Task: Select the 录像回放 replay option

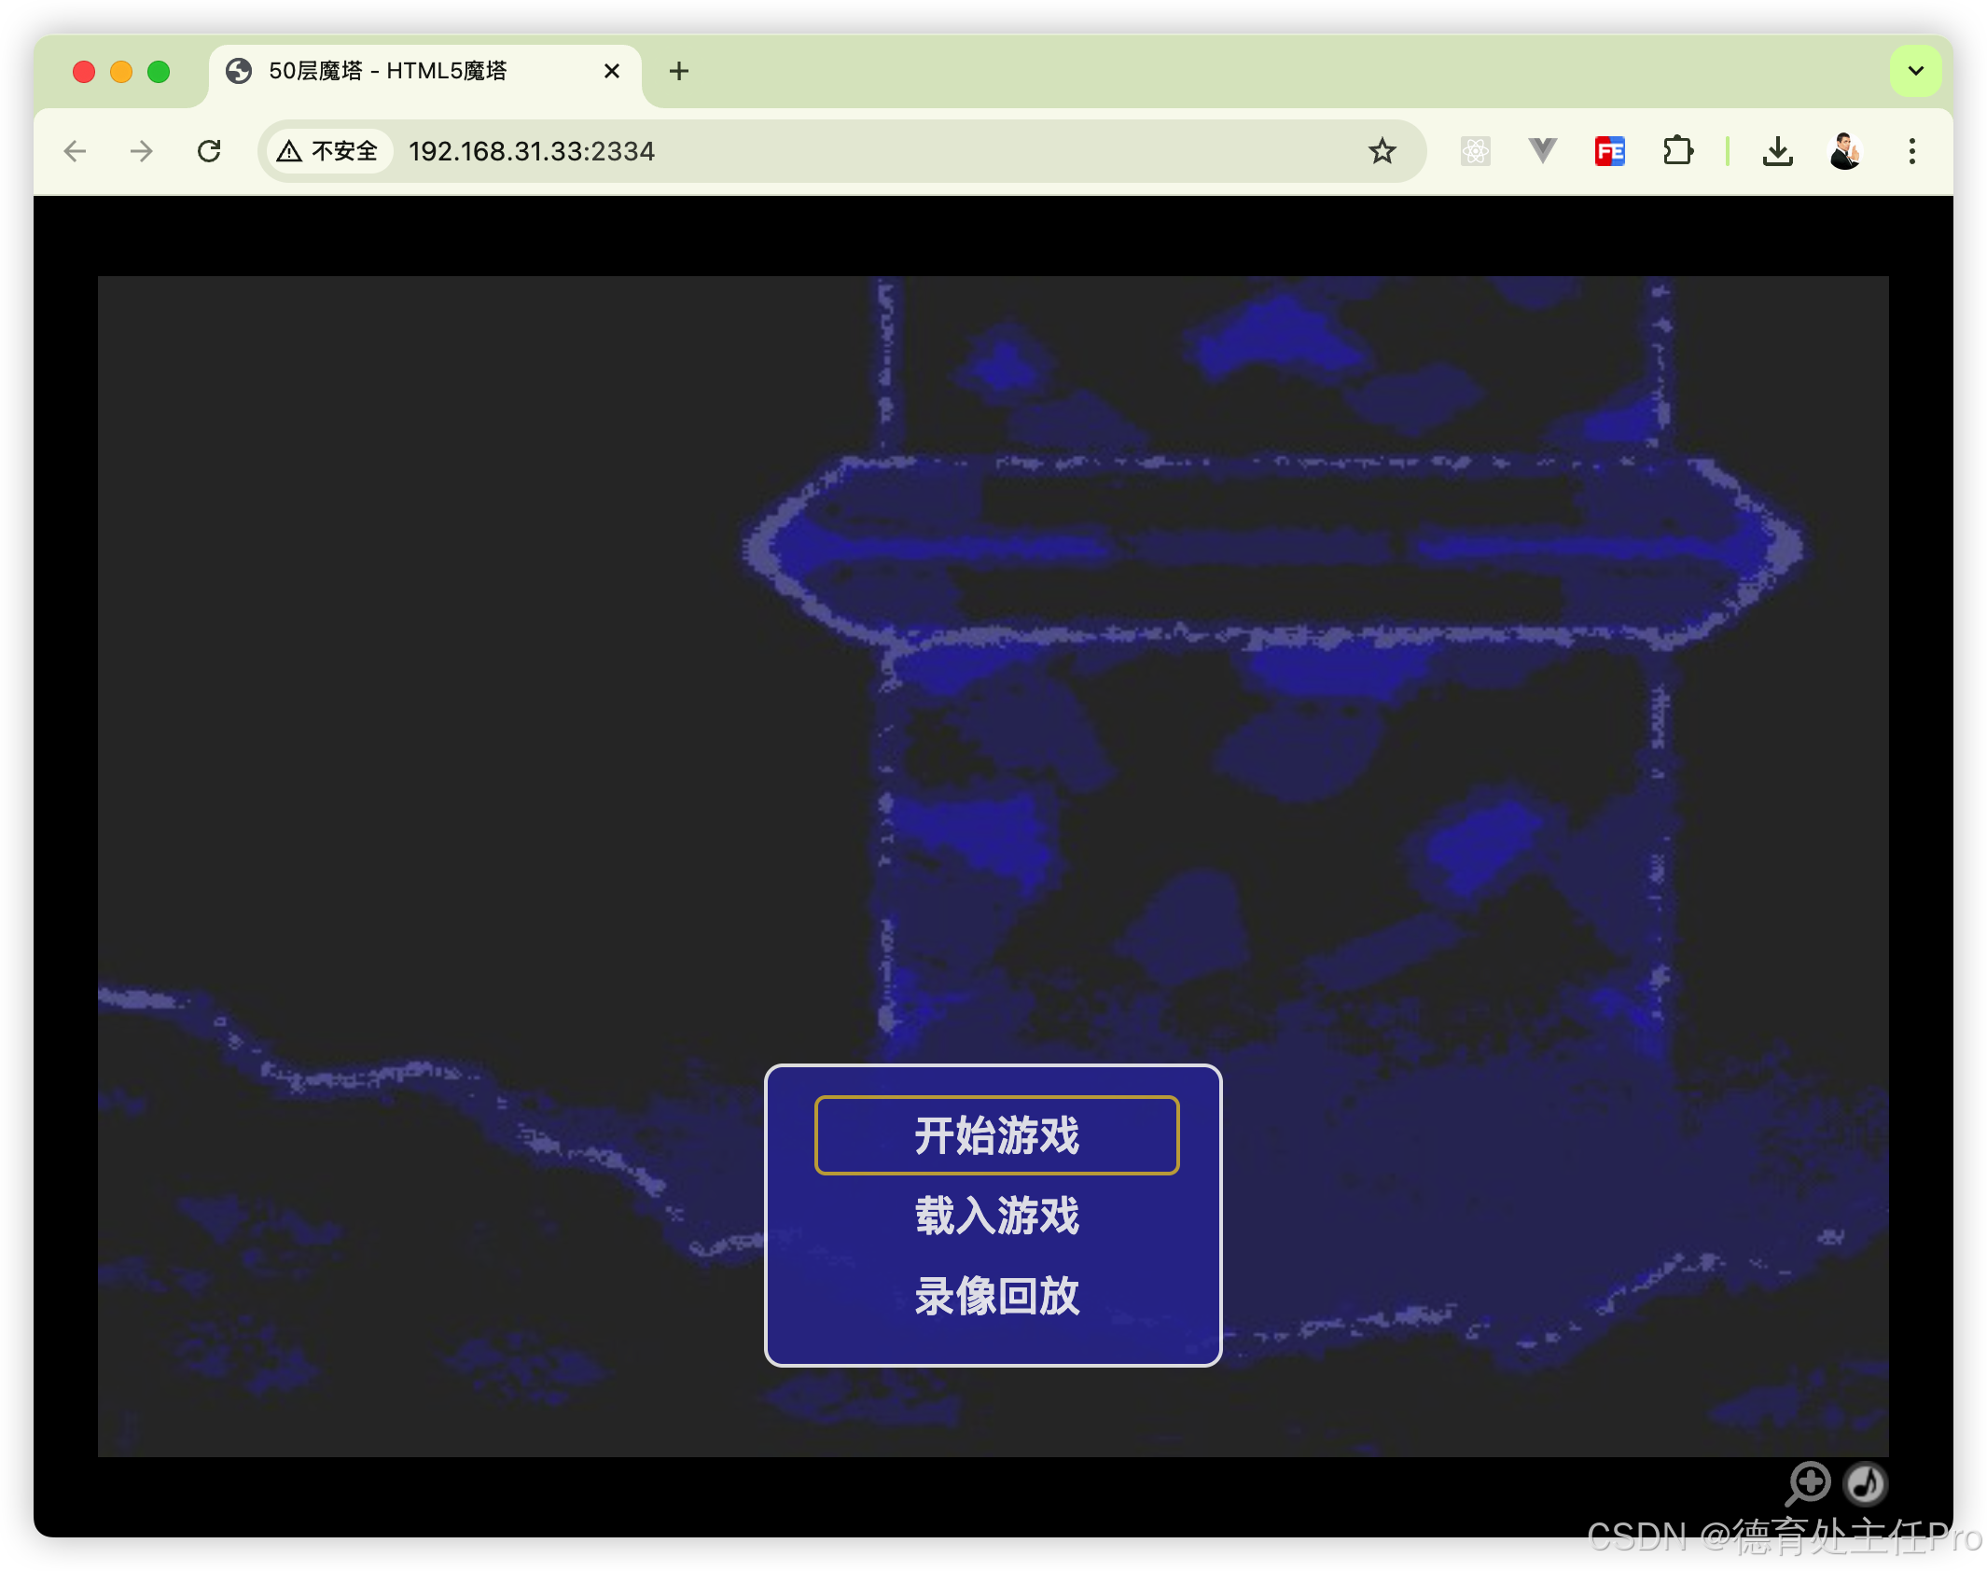Action: pos(996,1296)
